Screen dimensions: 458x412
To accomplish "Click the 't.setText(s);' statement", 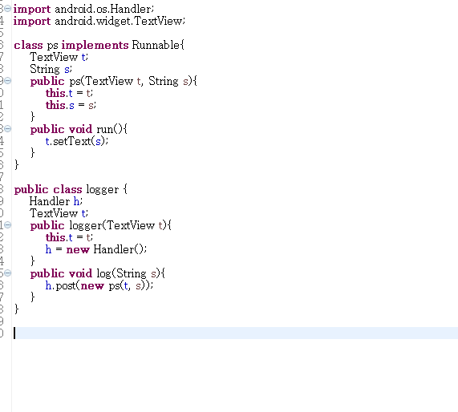I will (77, 141).
